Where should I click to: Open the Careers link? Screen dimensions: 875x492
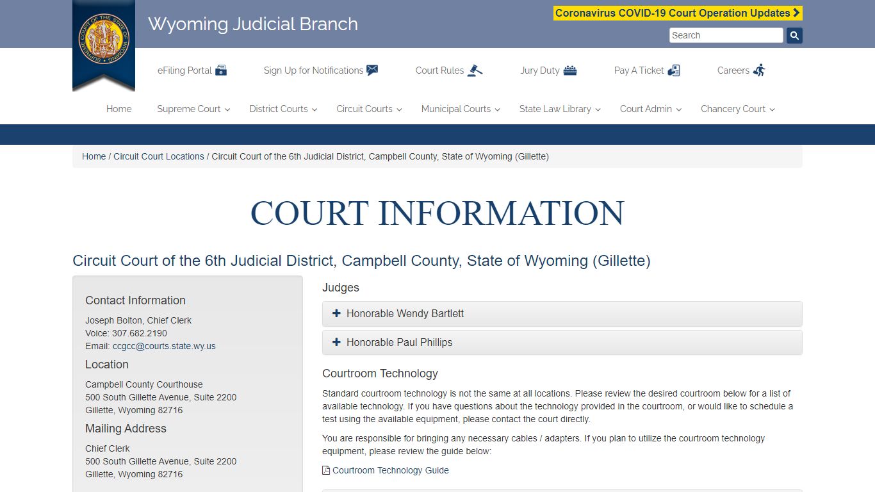741,70
